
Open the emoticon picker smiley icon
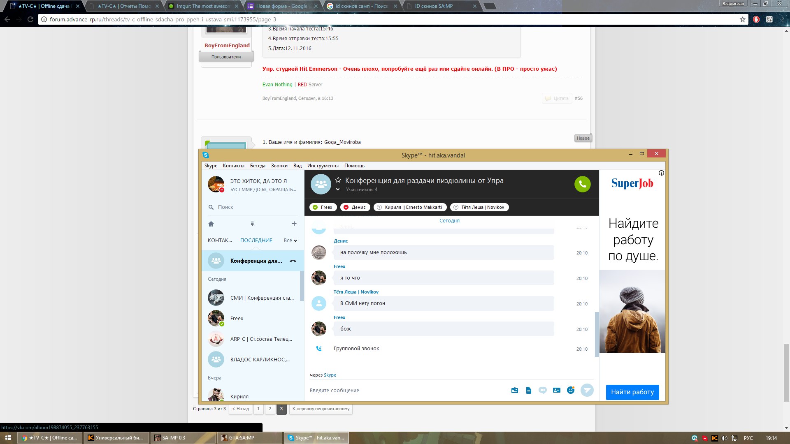coord(571,390)
